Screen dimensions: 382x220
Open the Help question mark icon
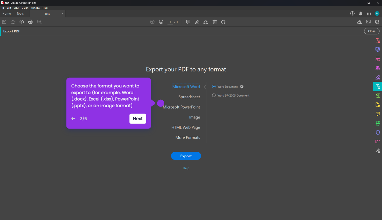click(352, 13)
